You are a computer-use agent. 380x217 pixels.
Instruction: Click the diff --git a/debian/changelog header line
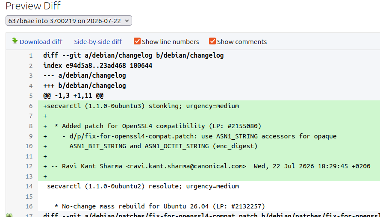(x=133, y=56)
